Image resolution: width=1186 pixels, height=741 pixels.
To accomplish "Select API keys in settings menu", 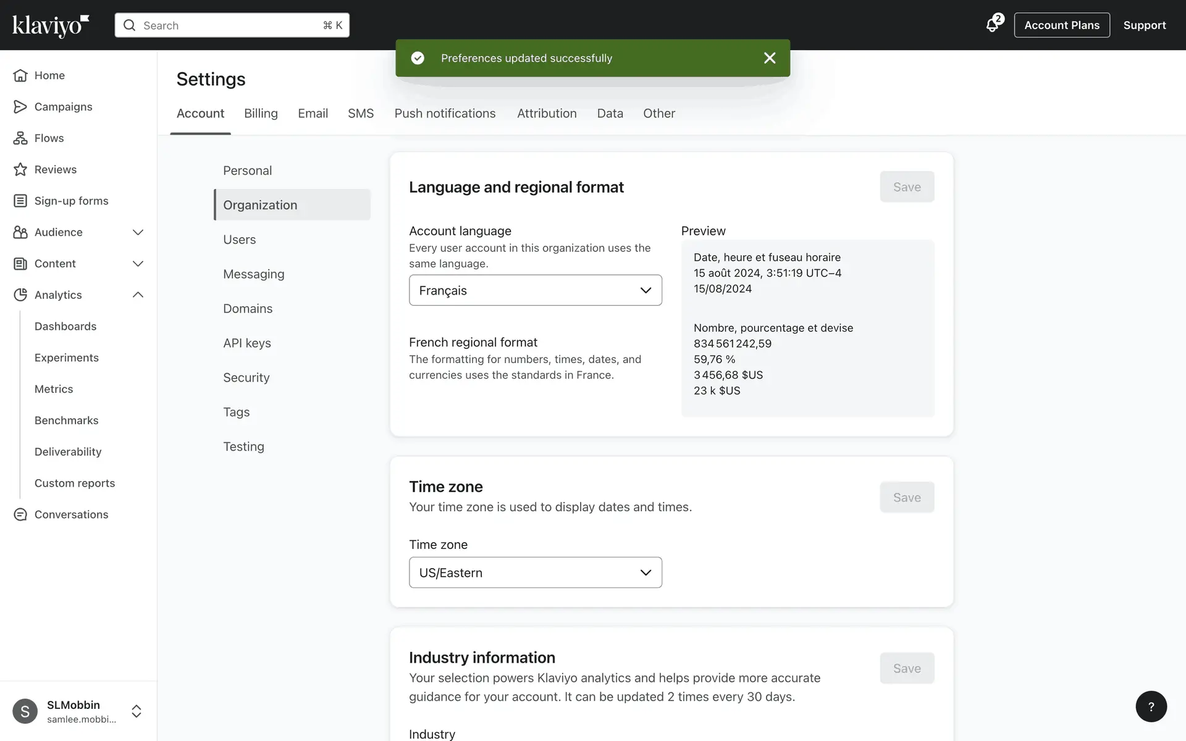I will 247,343.
